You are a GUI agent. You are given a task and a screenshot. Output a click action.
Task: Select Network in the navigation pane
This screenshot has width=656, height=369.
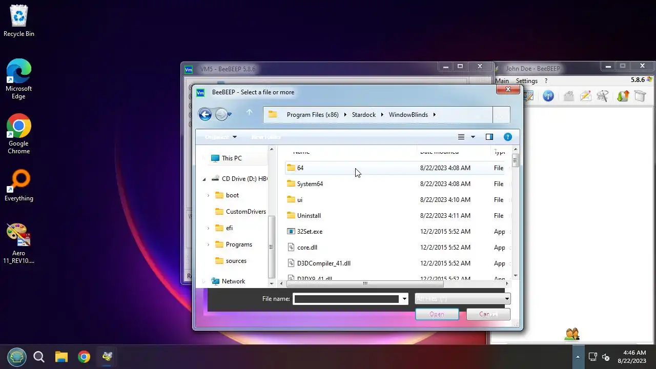(x=229, y=281)
